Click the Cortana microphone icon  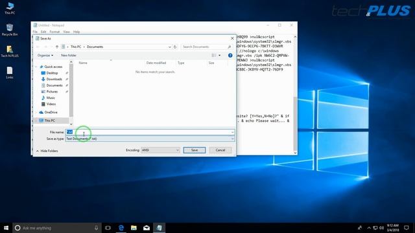[97, 228]
